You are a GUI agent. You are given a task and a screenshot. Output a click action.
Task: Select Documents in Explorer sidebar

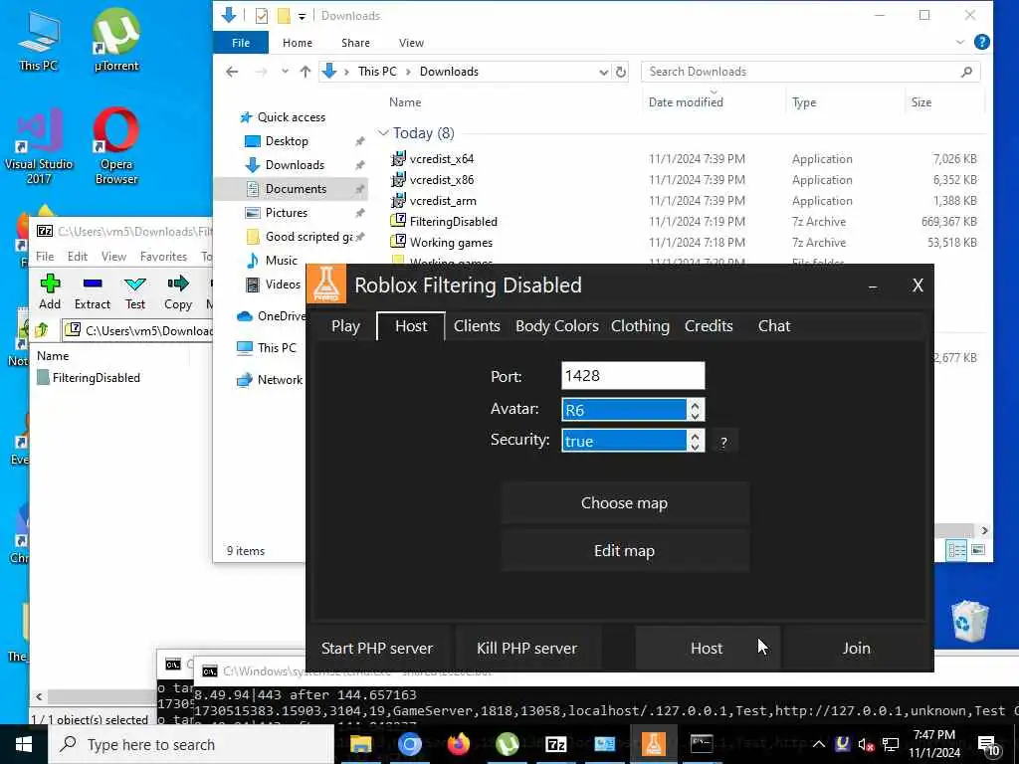pyautogui.click(x=292, y=189)
